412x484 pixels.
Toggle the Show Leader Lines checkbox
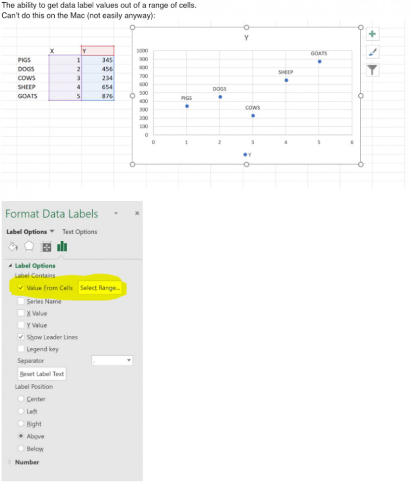(21, 337)
